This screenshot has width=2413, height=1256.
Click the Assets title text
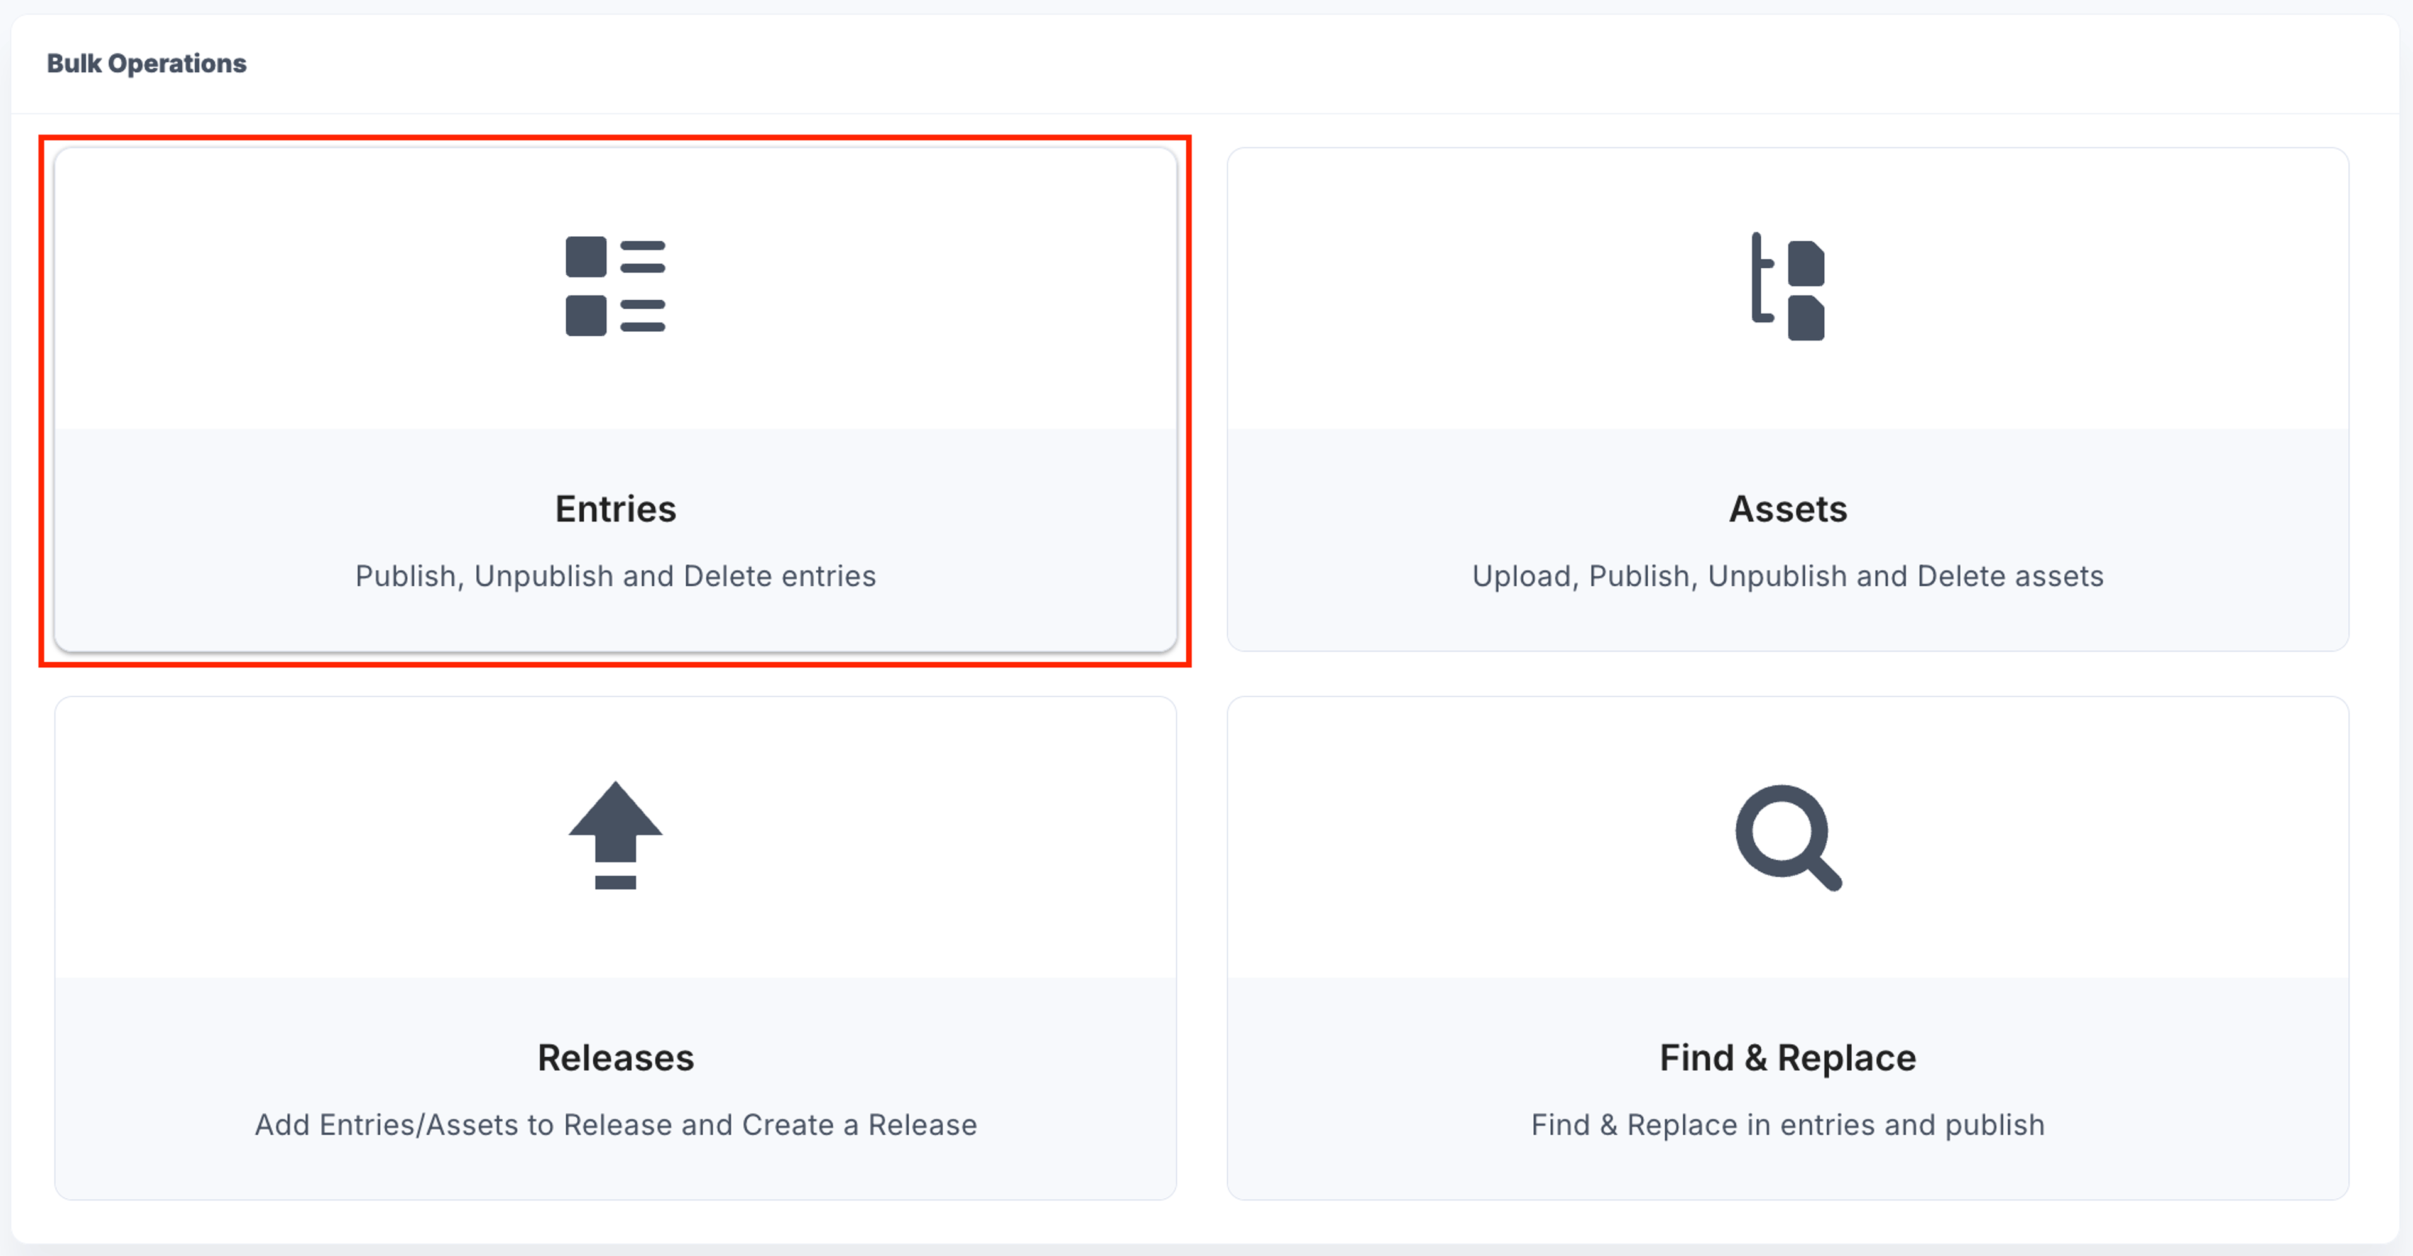(x=1788, y=508)
